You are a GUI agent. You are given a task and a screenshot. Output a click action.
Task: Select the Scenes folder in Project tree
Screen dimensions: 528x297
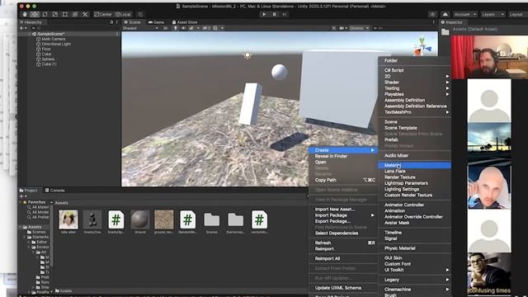point(39,232)
